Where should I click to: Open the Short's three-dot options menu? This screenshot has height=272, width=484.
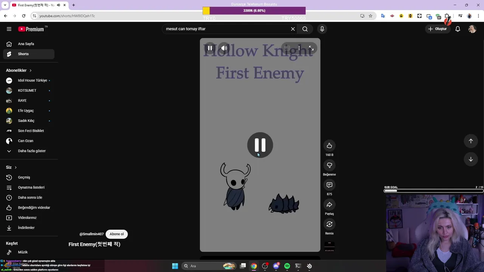point(299,48)
